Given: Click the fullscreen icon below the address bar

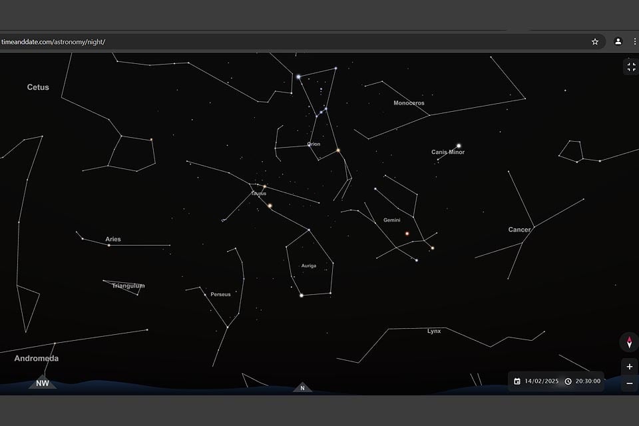Looking at the screenshot, I should pos(630,66).
